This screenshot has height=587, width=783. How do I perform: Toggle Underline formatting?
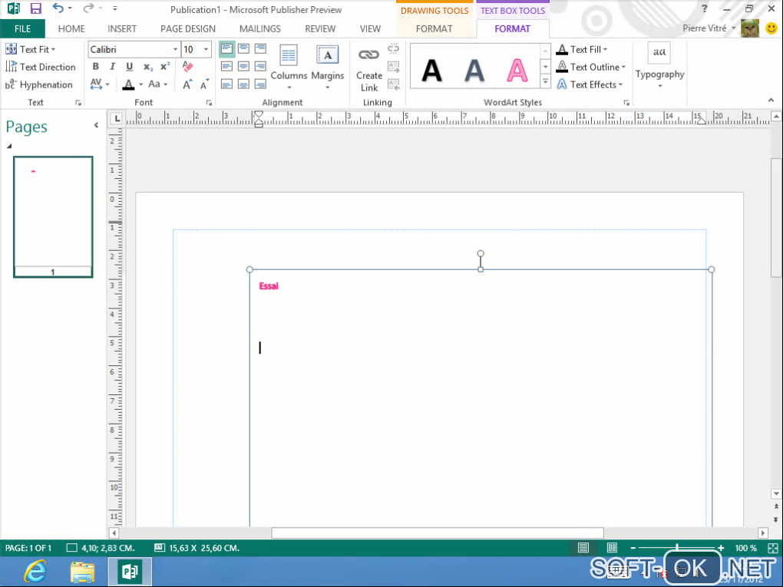click(x=129, y=67)
